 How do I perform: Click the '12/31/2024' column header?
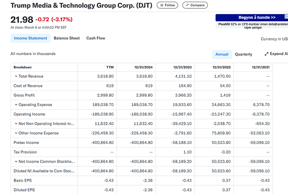[x=144, y=67]
